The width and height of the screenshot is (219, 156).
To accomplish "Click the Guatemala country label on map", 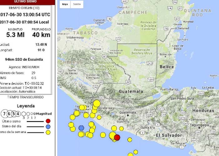I will pos(131,92).
